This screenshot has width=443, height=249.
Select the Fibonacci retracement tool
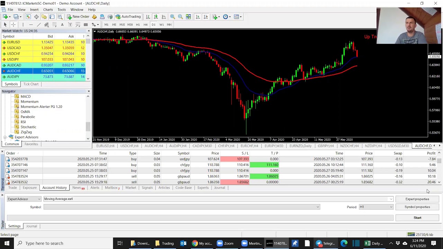click(x=54, y=25)
